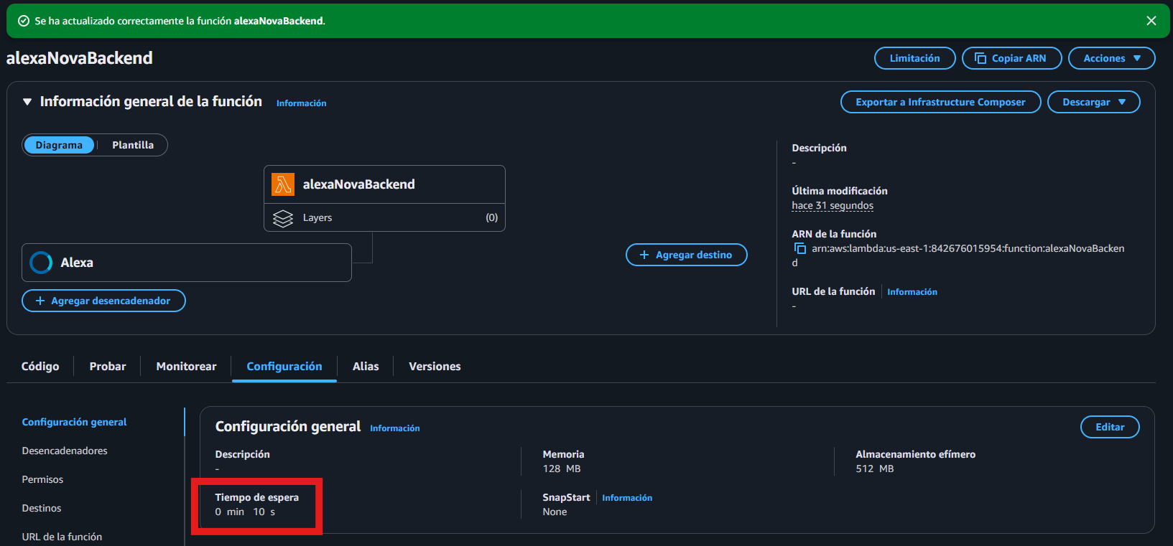Edit the general configuration with Editar
Screen dimensions: 1173x546
[1109, 427]
